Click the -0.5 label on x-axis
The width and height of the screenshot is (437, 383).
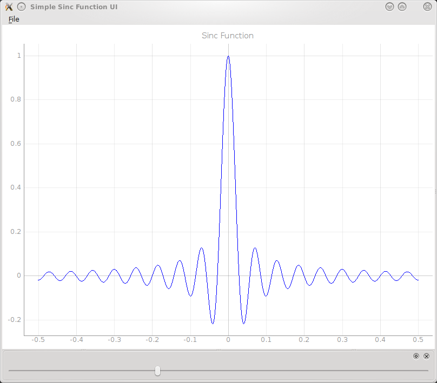pos(38,340)
